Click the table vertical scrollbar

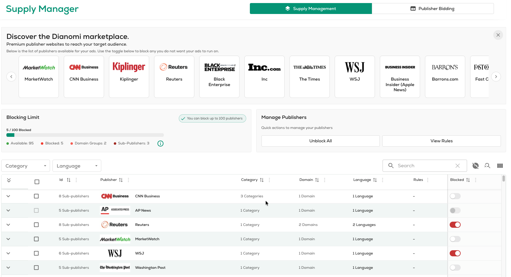(x=504, y=178)
